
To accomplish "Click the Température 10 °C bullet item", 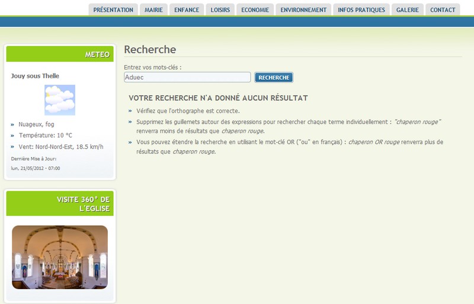I will coord(46,135).
